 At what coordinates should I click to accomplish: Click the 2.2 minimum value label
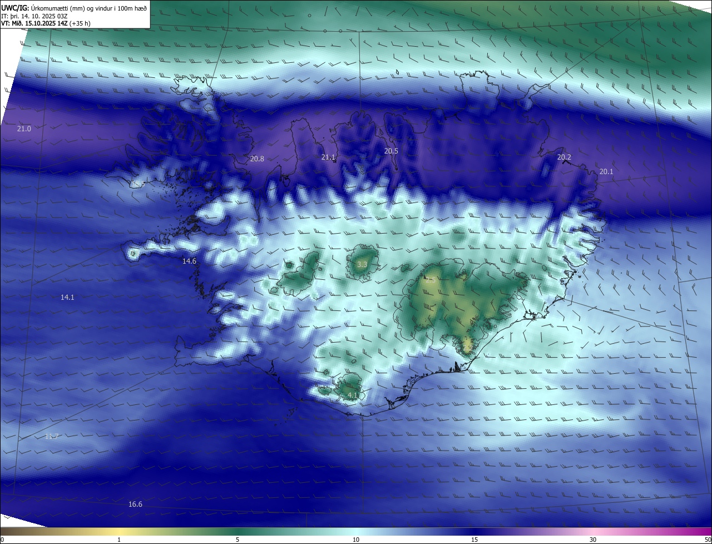[x=467, y=347]
